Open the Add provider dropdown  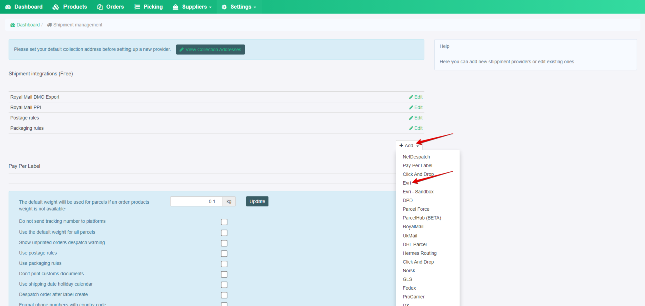click(408, 145)
